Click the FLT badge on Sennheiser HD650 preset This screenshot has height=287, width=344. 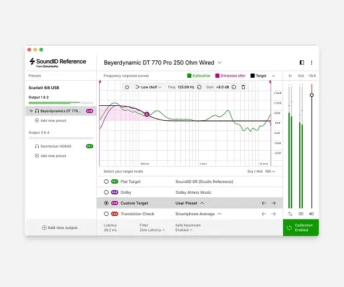pos(90,146)
